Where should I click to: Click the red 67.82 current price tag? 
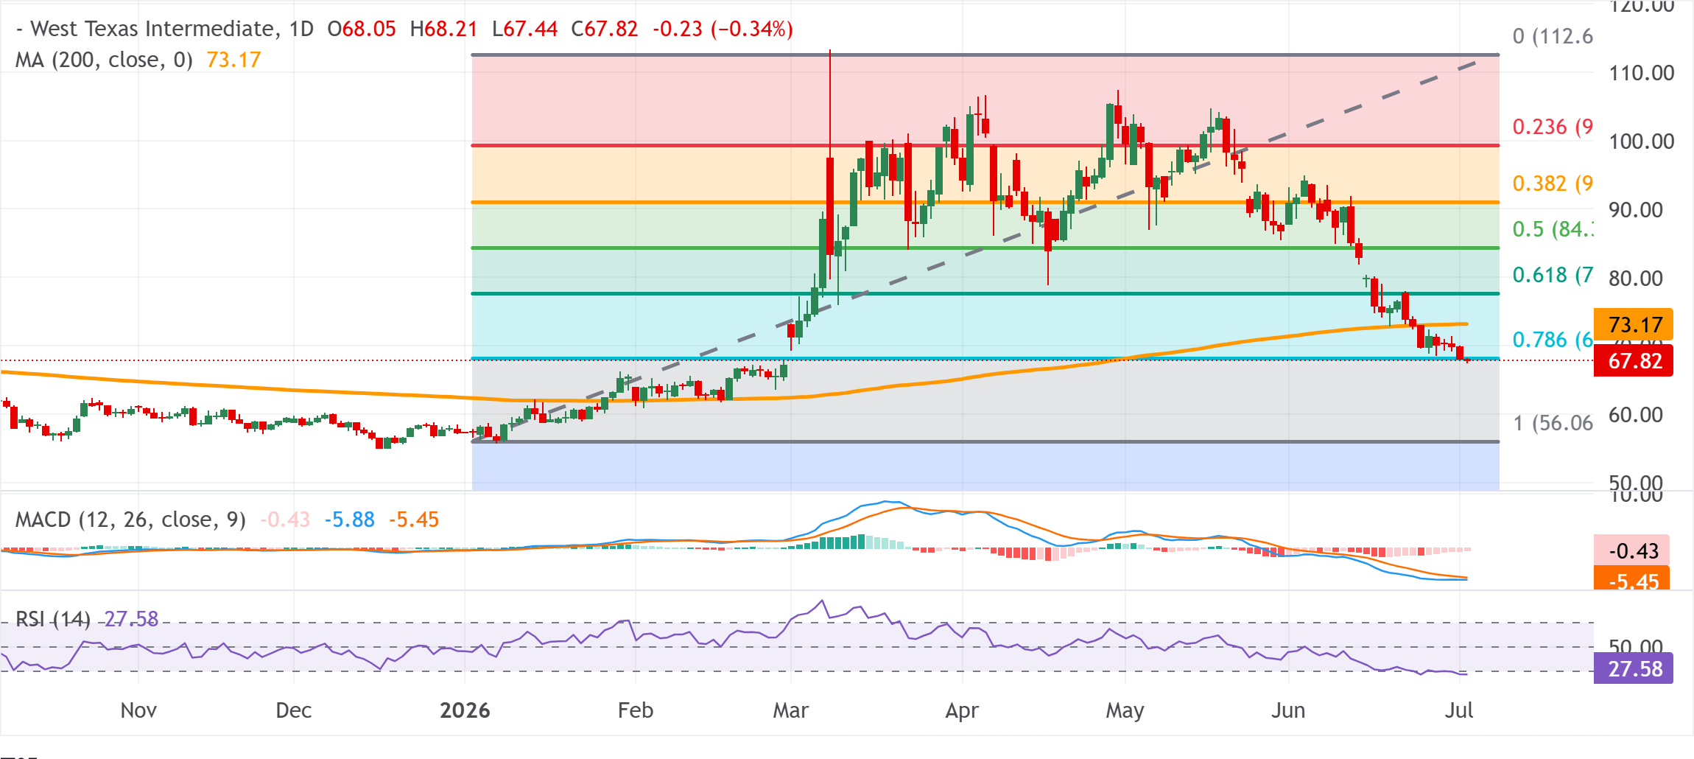point(1634,361)
